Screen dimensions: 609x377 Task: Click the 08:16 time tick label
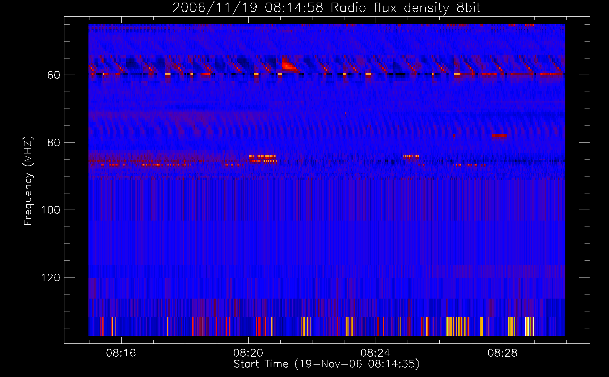121,353
